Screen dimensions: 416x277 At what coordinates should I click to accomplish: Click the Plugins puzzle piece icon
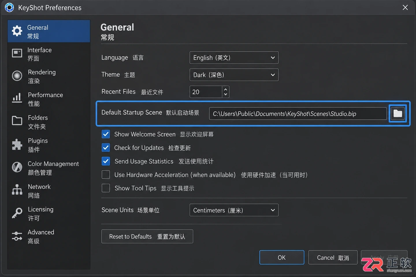(17, 144)
